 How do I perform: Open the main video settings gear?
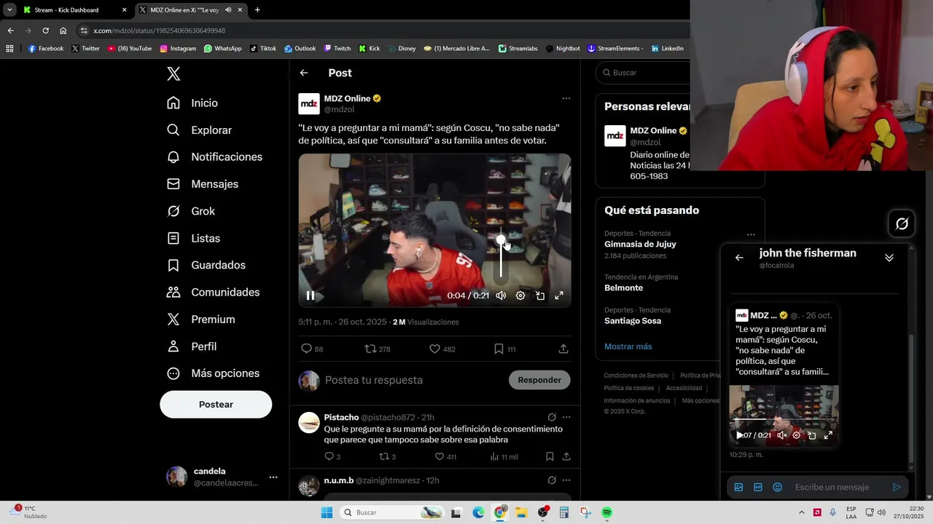520,295
